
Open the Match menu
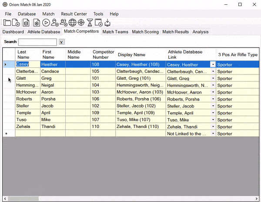pyautogui.click(x=48, y=14)
